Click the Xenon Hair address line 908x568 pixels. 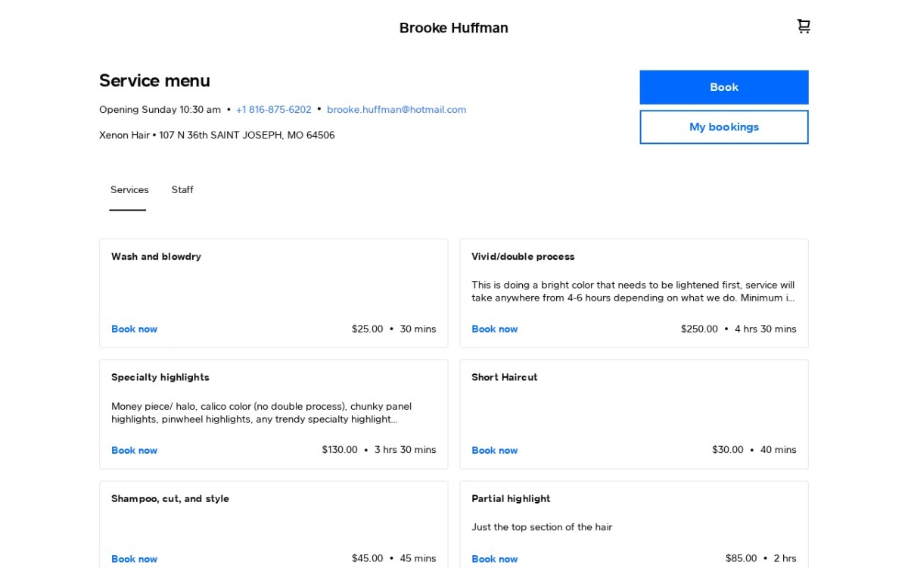pyautogui.click(x=217, y=136)
